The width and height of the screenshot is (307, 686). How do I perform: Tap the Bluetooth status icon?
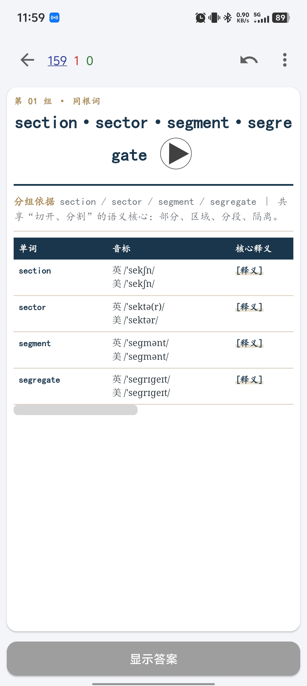[x=227, y=18]
